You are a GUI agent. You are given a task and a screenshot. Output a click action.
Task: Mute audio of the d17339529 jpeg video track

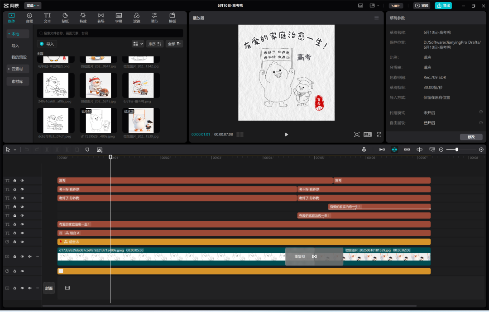point(29,256)
